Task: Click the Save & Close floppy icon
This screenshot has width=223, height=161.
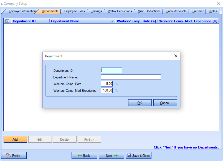Action: click(129, 156)
